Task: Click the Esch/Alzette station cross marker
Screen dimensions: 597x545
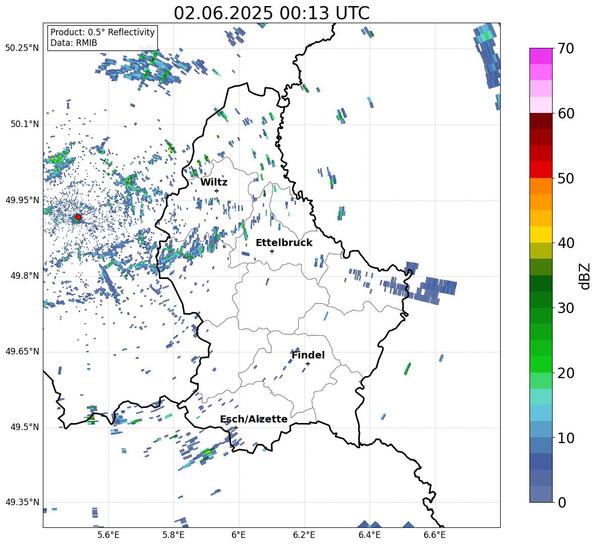Action: coord(235,428)
